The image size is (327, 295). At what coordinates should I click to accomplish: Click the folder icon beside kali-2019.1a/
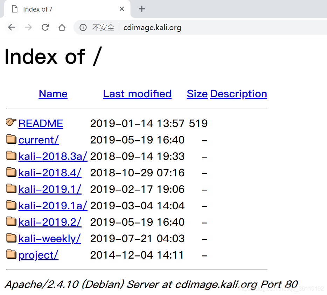click(x=11, y=205)
